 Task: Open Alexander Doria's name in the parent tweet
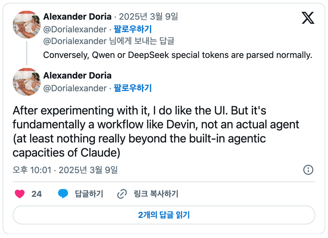77,17
